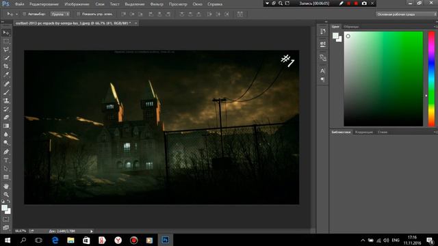Open the Properties panel icon
Image resolution: width=438 pixels, height=246 pixels.
[322, 44]
